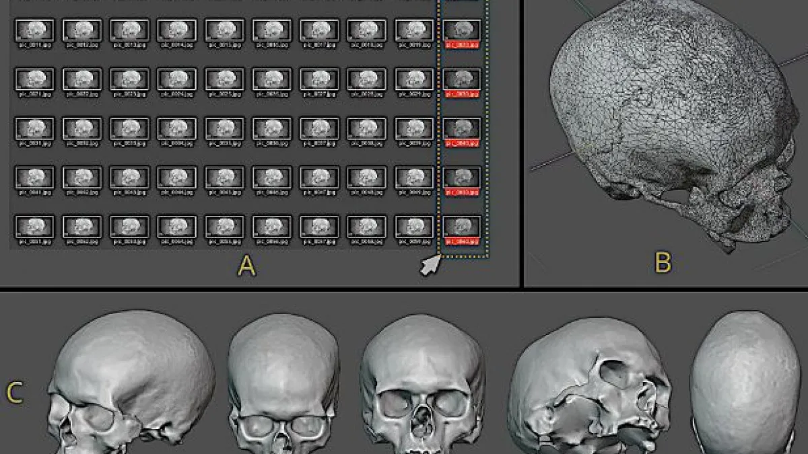Viewport: 808px width, 454px height.
Task: Click the pic_0029.jpg thumbnail
Action: coord(414,79)
